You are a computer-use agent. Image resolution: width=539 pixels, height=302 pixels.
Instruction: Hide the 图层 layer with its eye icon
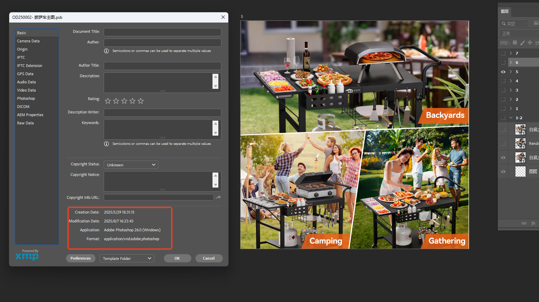click(x=503, y=171)
